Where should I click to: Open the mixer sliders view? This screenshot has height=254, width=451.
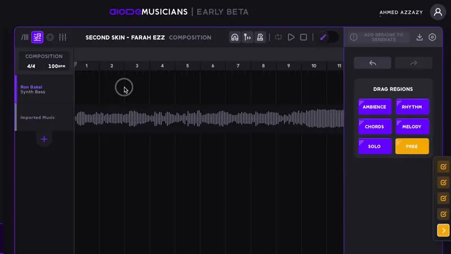pyautogui.click(x=63, y=37)
